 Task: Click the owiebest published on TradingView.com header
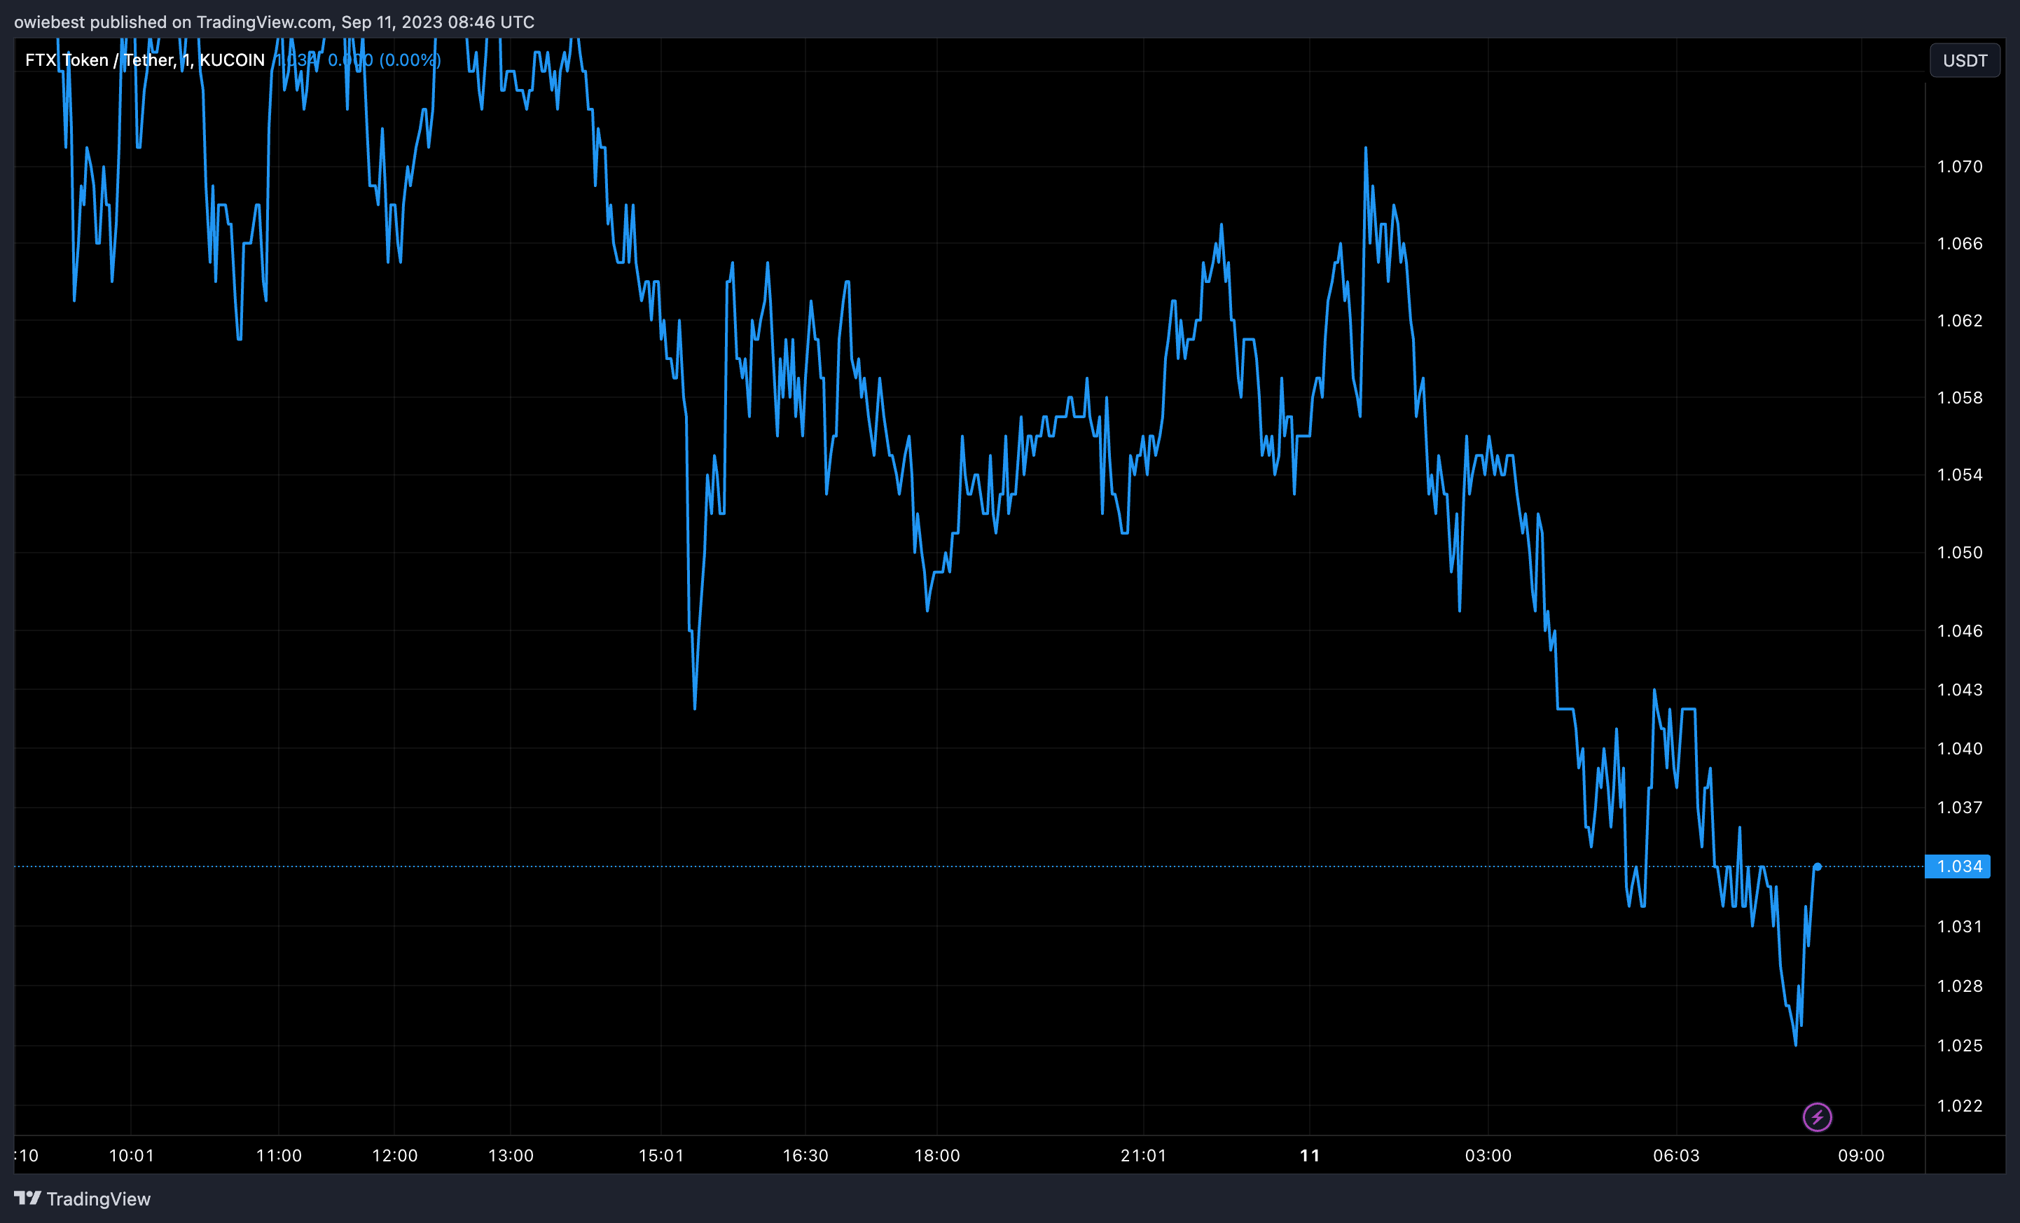(274, 22)
